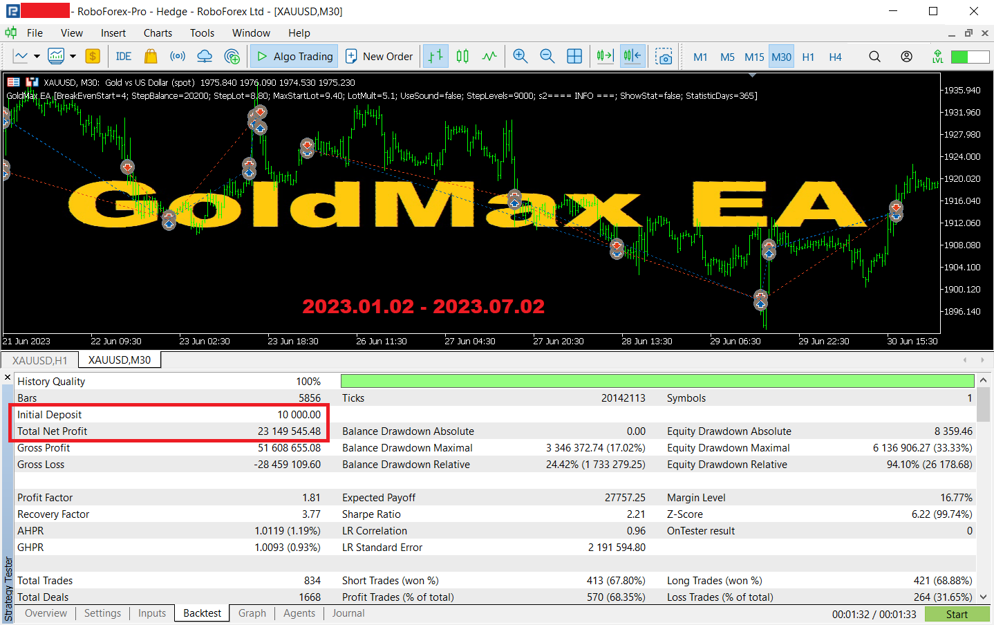Select the M1 timeframe
The width and height of the screenshot is (994, 625).
[x=700, y=57]
